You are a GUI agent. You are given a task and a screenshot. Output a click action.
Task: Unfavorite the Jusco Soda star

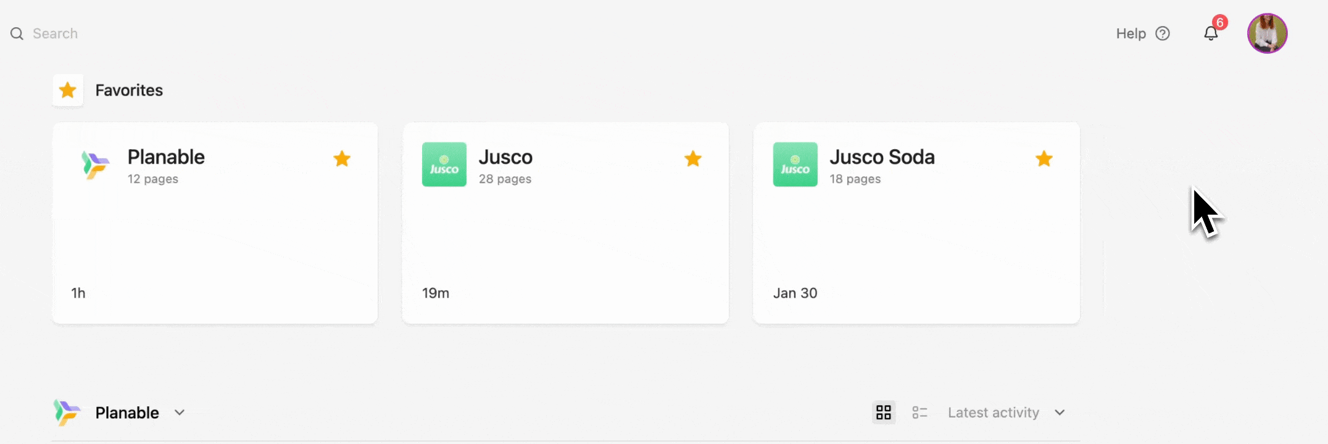pos(1044,158)
